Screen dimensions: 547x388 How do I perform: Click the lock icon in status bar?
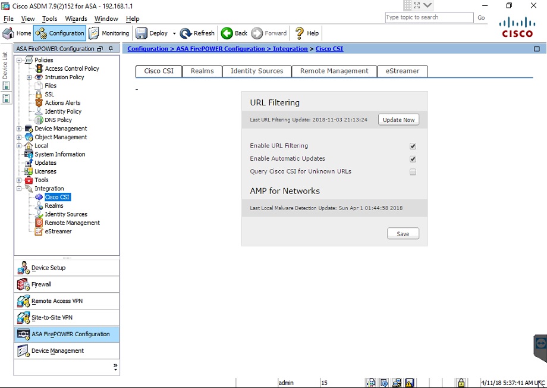click(x=461, y=383)
